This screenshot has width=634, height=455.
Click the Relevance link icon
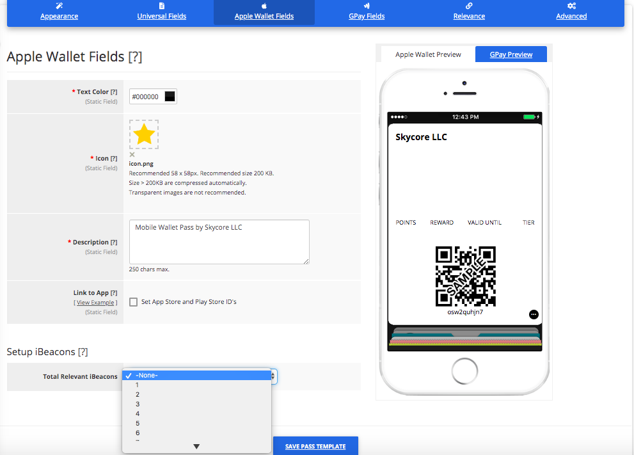[469, 6]
